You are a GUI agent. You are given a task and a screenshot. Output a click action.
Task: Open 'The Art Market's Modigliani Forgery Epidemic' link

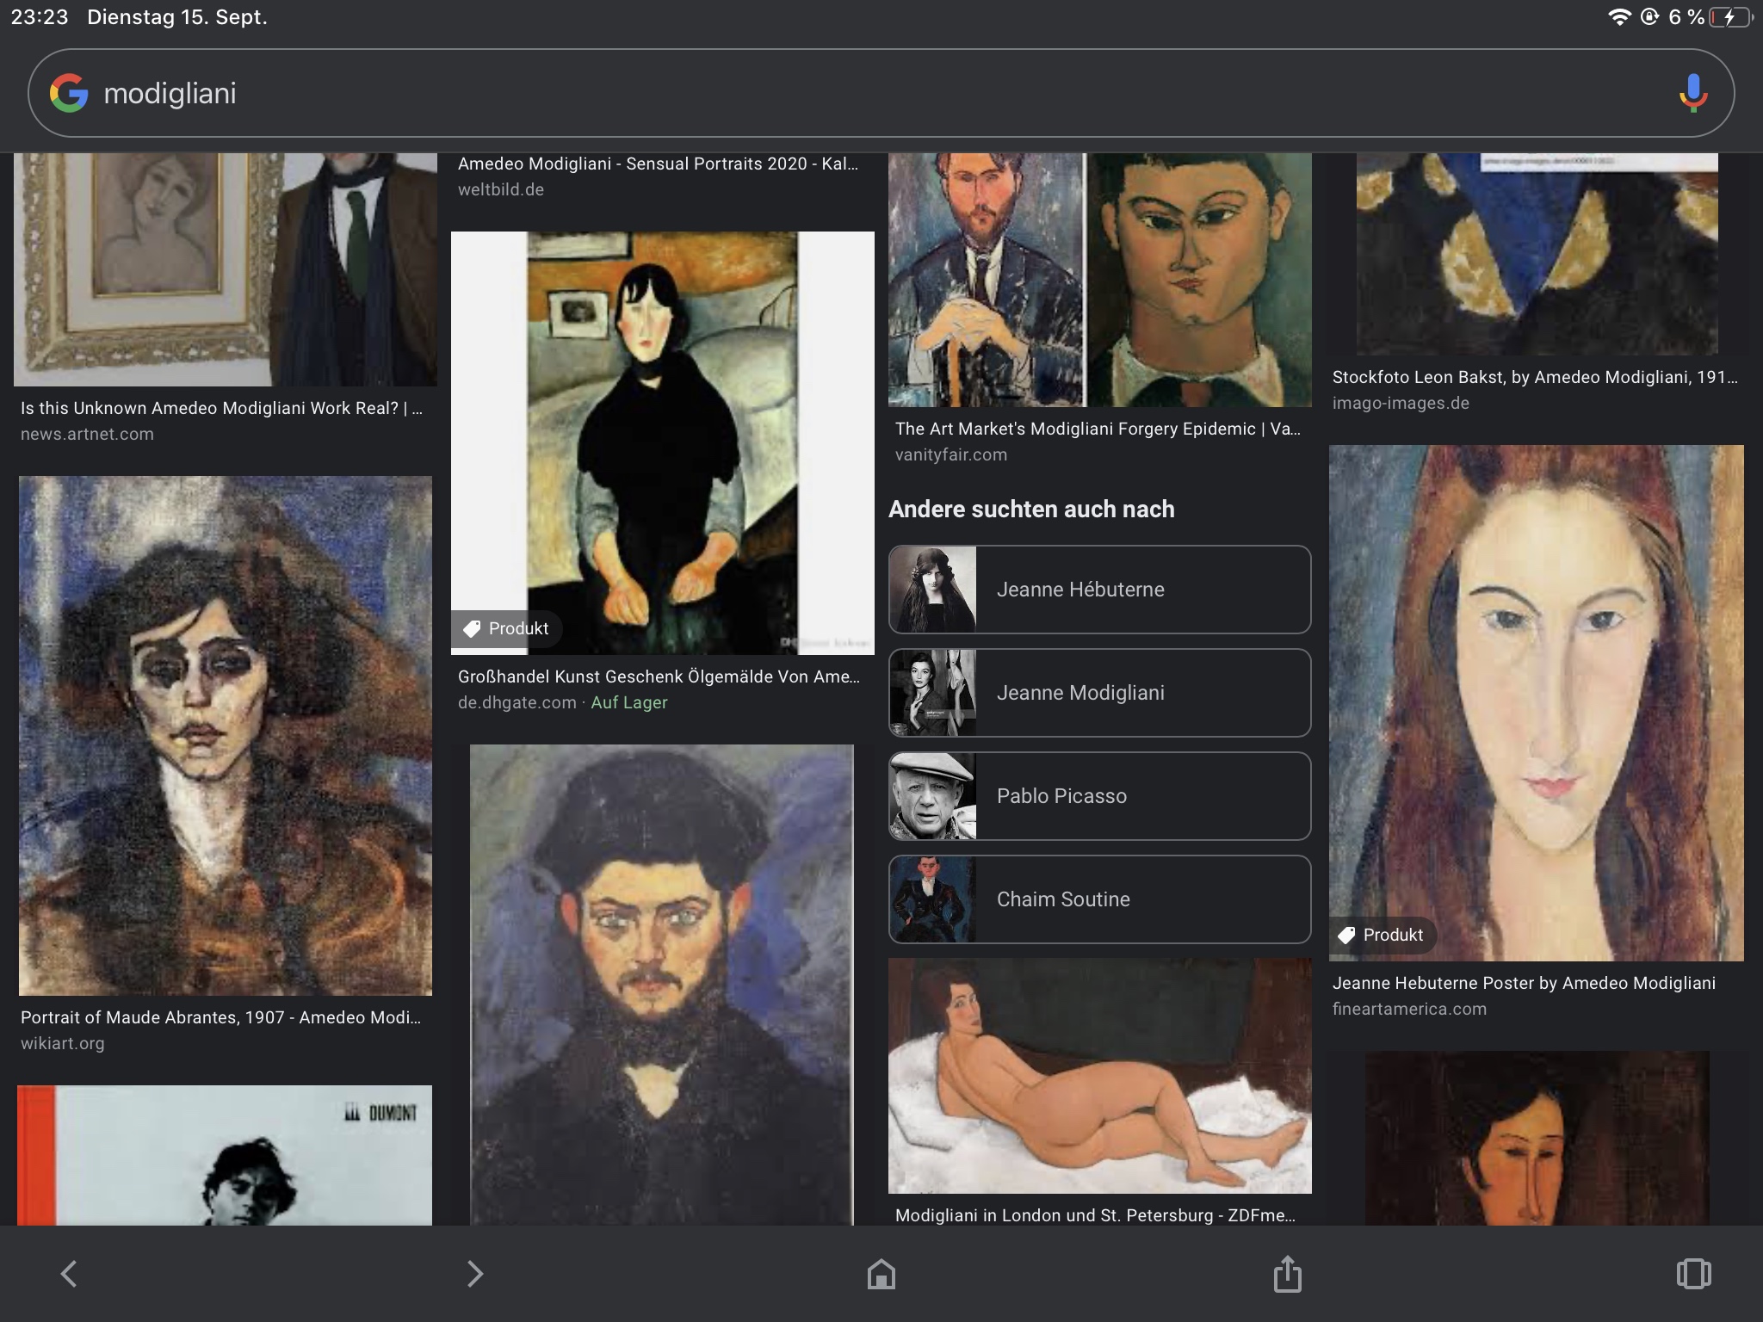[1098, 429]
